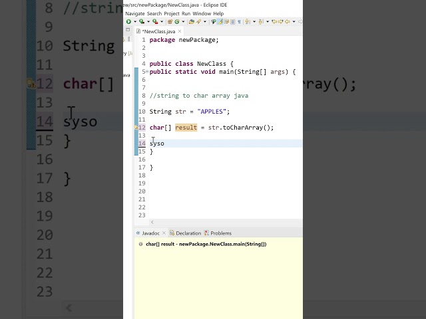Click 'String str' declaration on line 10
Image resolution: width=426 pixels, height=319 pixels.
point(168,112)
